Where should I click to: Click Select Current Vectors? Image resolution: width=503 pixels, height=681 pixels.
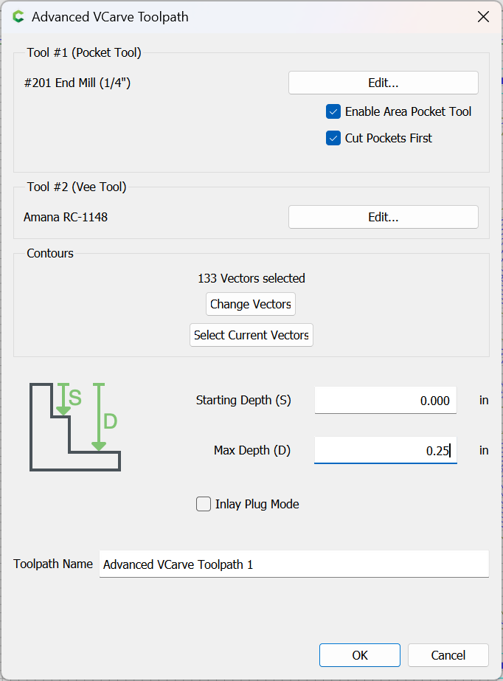pyautogui.click(x=251, y=335)
